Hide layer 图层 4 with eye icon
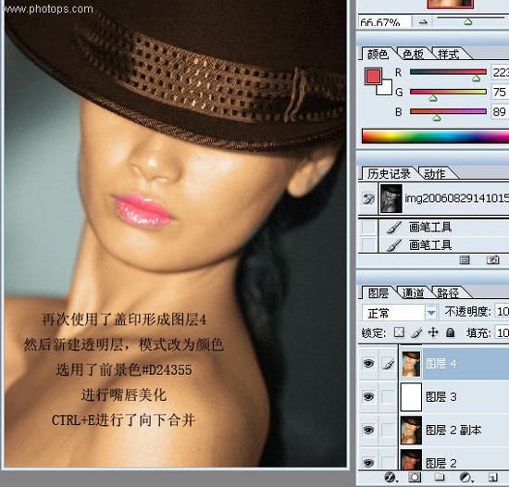The height and width of the screenshot is (487, 509). [368, 364]
